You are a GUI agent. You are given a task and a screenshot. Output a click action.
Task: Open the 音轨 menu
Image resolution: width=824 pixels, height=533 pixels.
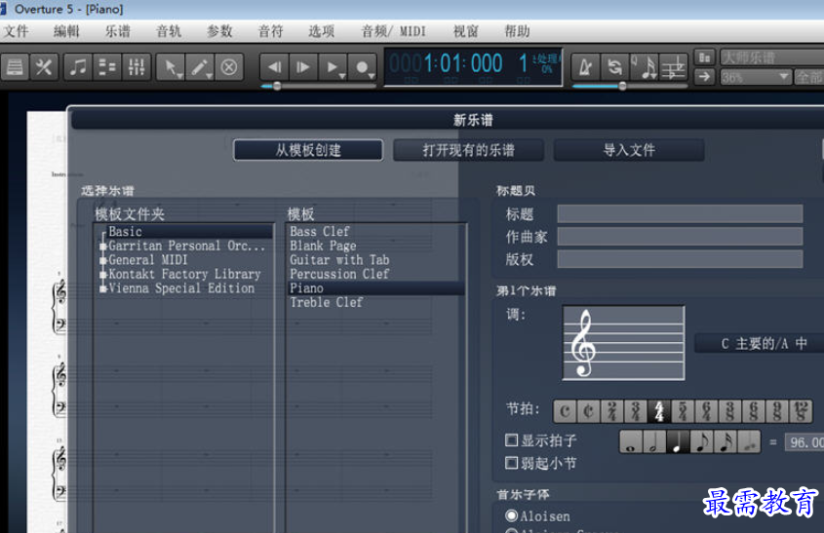point(169,31)
